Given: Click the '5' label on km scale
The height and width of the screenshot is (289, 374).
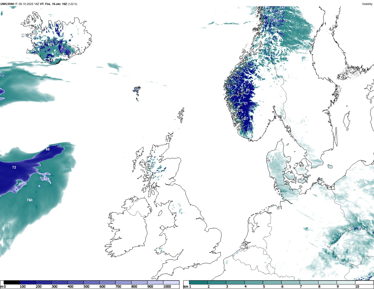Looking at the screenshot, I should coord(264,287).
